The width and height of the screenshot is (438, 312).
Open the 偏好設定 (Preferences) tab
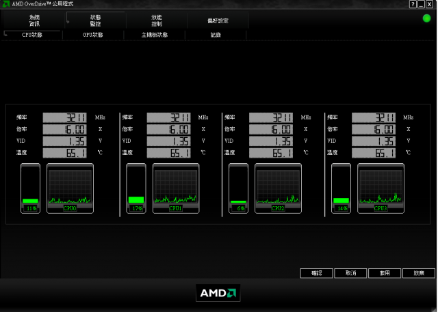click(x=218, y=20)
